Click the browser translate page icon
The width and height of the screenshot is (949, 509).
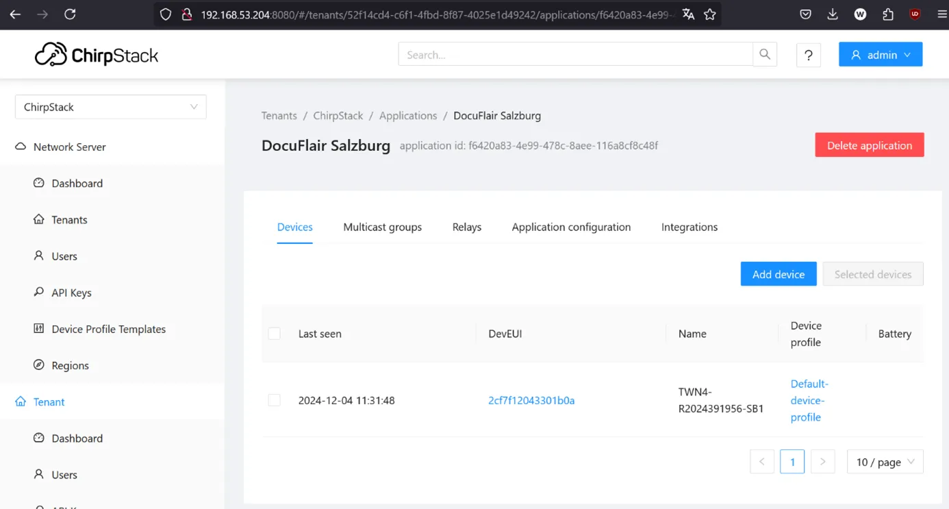688,14
